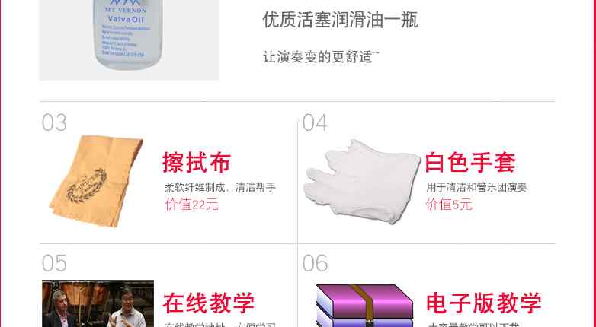
Task: Click the 电子版教学 red heading
Action: (x=483, y=303)
